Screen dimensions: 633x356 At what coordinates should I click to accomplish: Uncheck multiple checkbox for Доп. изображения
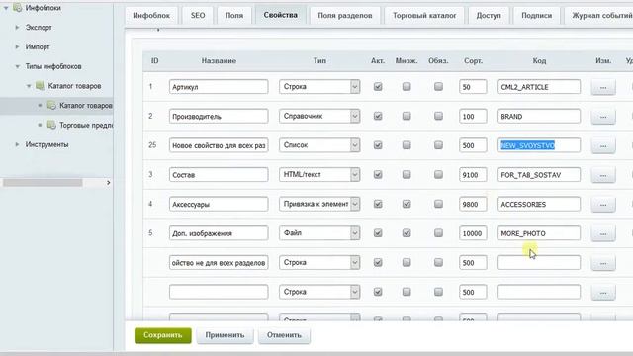coord(407,233)
